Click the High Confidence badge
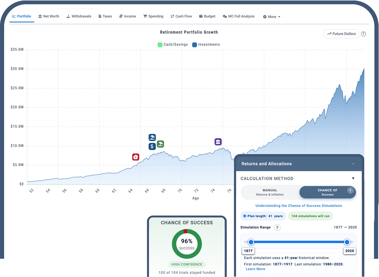This screenshot has width=379, height=277. click(x=187, y=264)
